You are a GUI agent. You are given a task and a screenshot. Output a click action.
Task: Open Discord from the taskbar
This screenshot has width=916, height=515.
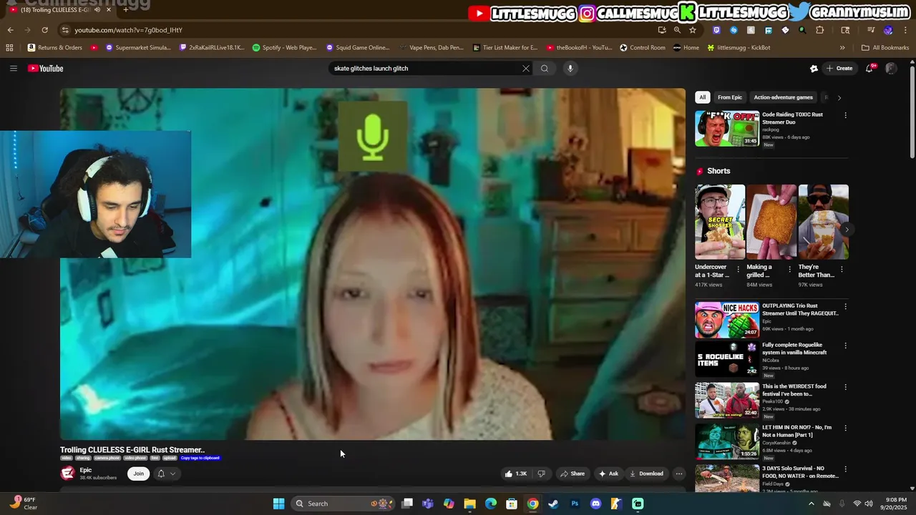(x=595, y=504)
